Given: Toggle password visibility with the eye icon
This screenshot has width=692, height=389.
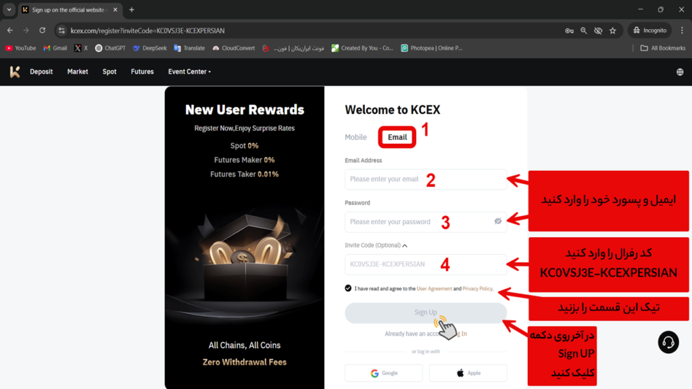Looking at the screenshot, I should (498, 222).
